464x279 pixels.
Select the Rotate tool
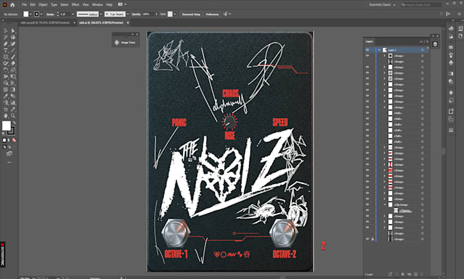5,70
